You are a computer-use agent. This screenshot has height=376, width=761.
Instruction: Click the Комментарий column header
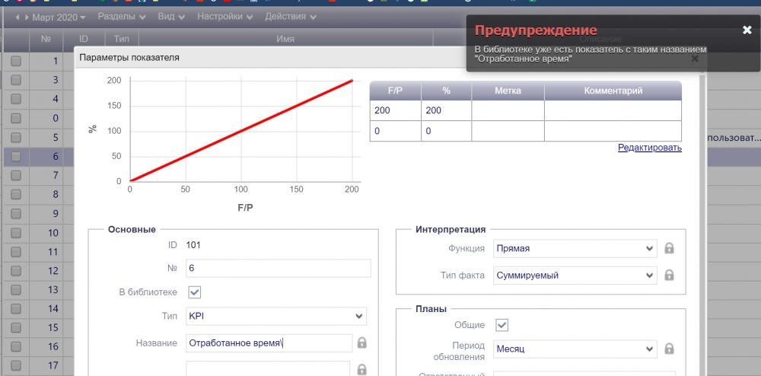pos(613,91)
